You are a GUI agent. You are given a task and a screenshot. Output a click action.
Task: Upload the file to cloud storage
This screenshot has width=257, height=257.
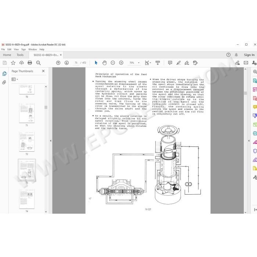[21, 63]
